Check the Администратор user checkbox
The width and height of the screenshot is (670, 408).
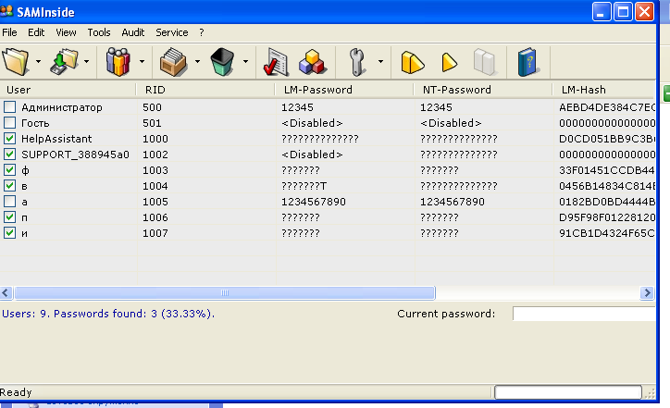[10, 106]
